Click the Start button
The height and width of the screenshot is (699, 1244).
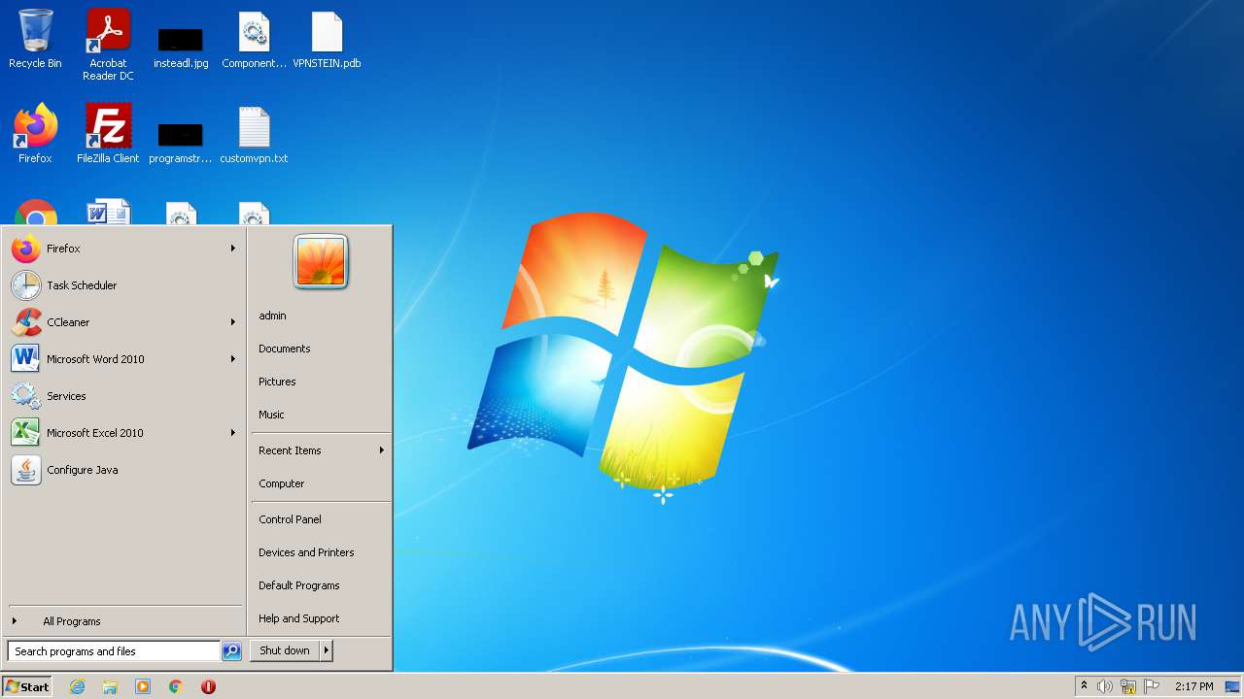coord(27,686)
